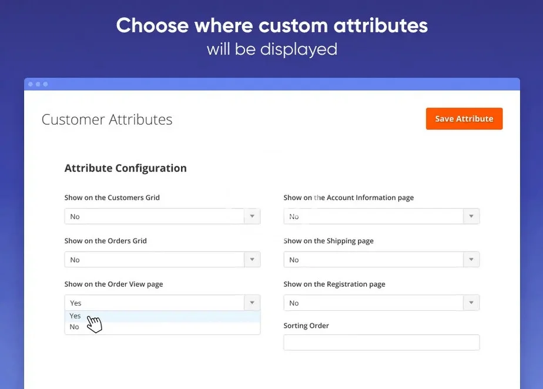Click arrow icon for Customers Grid dropdown
The width and height of the screenshot is (543, 389).
coord(252,216)
